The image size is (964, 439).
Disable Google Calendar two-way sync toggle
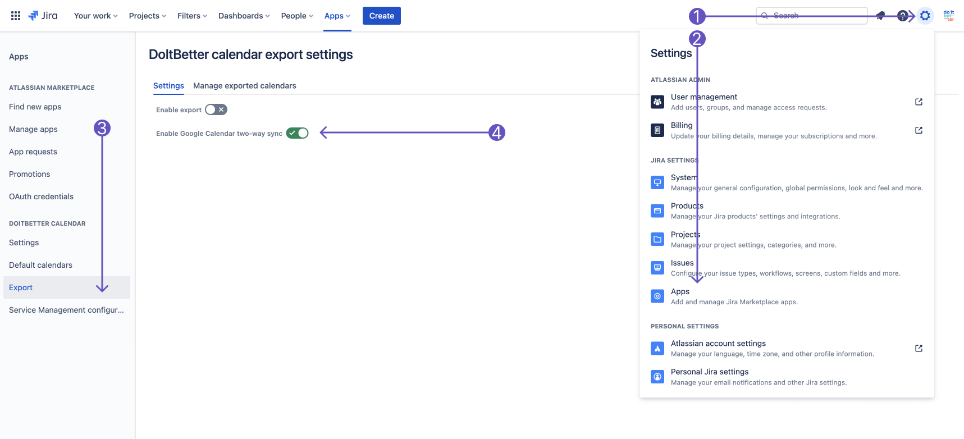click(298, 133)
